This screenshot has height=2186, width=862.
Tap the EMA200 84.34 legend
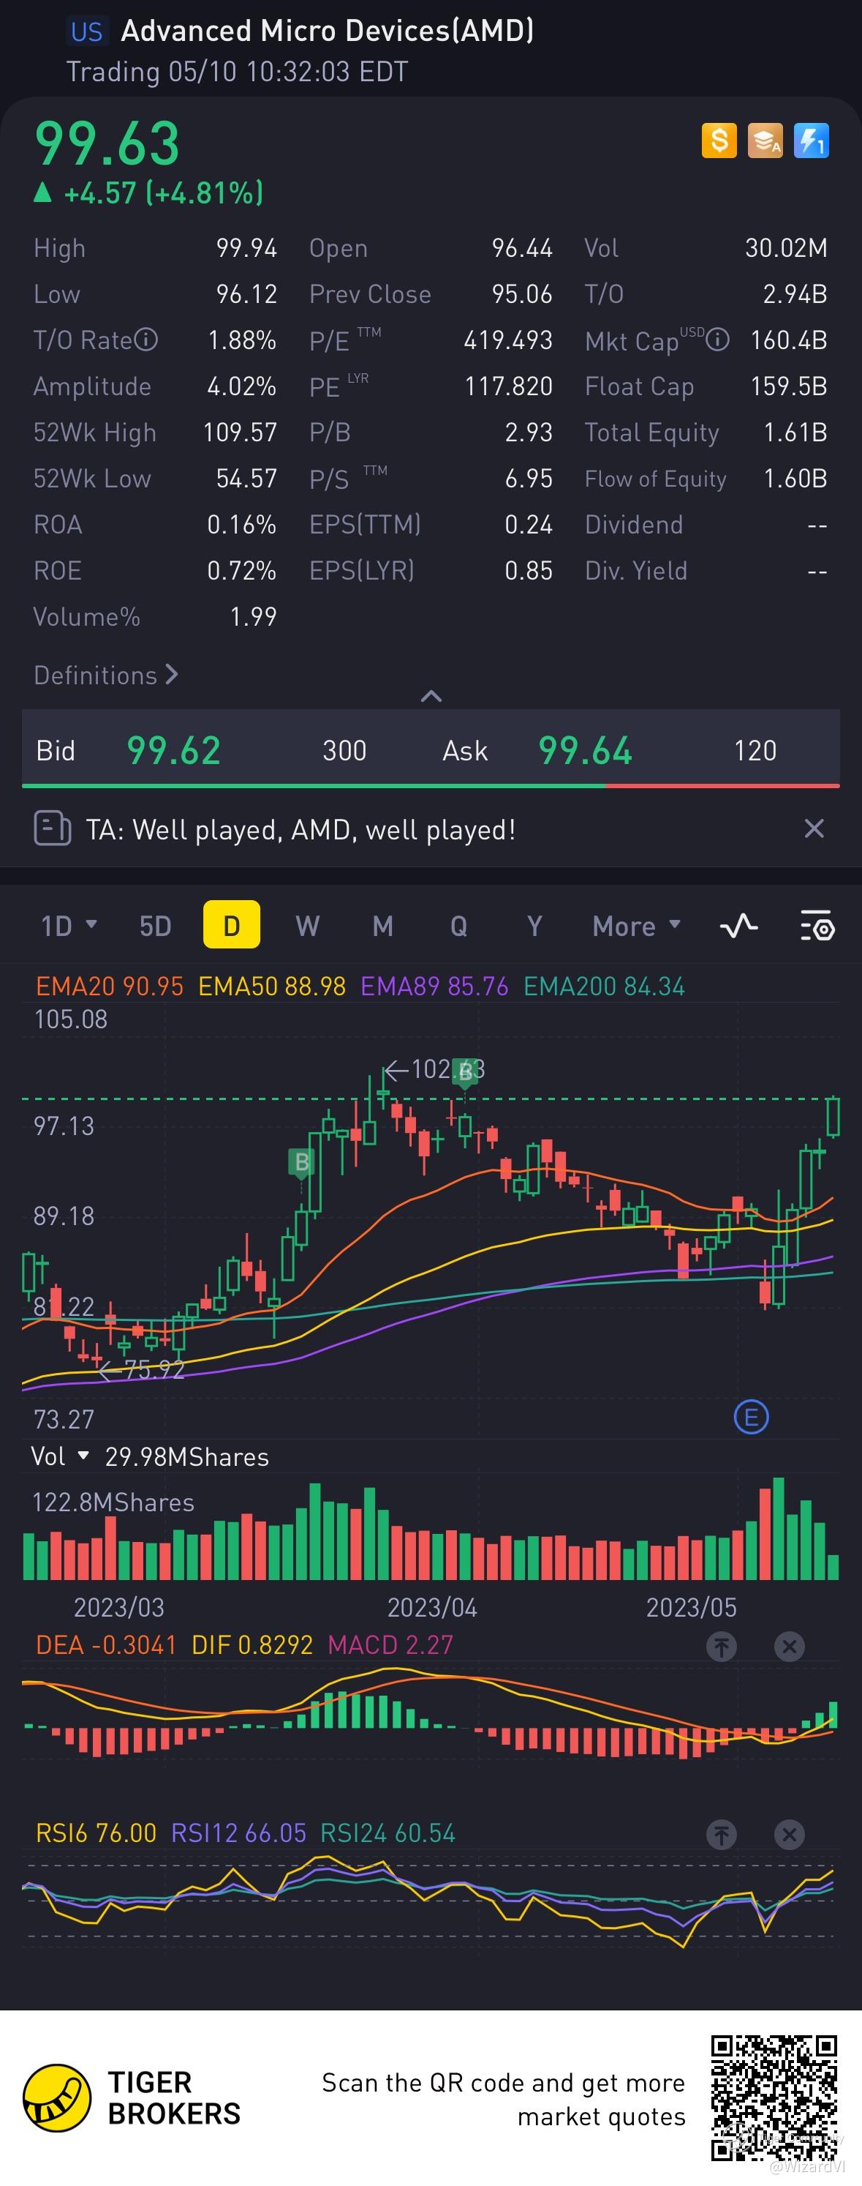pos(603,986)
